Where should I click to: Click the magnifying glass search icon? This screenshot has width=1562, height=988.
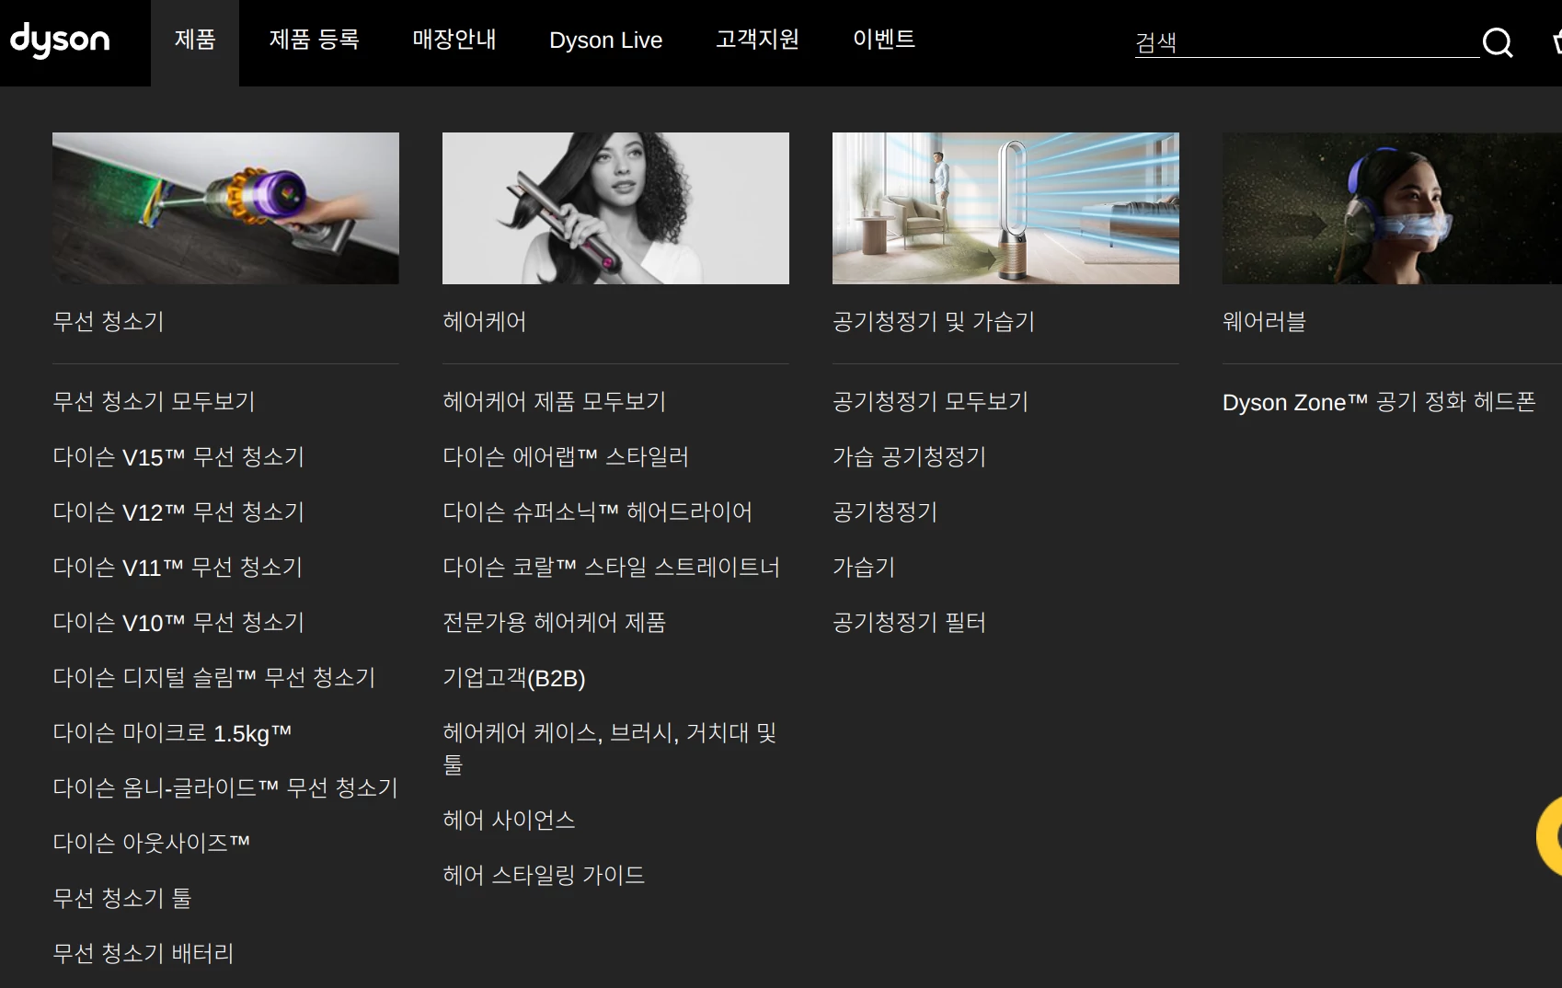[x=1496, y=42]
